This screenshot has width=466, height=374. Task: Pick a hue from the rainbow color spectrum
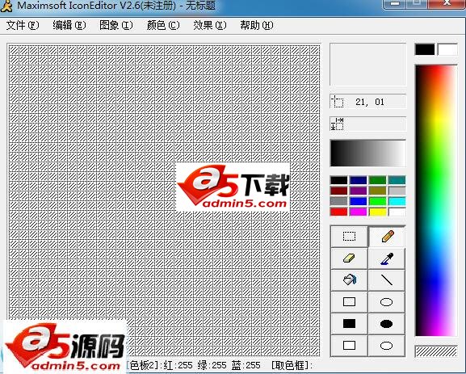tap(436, 200)
